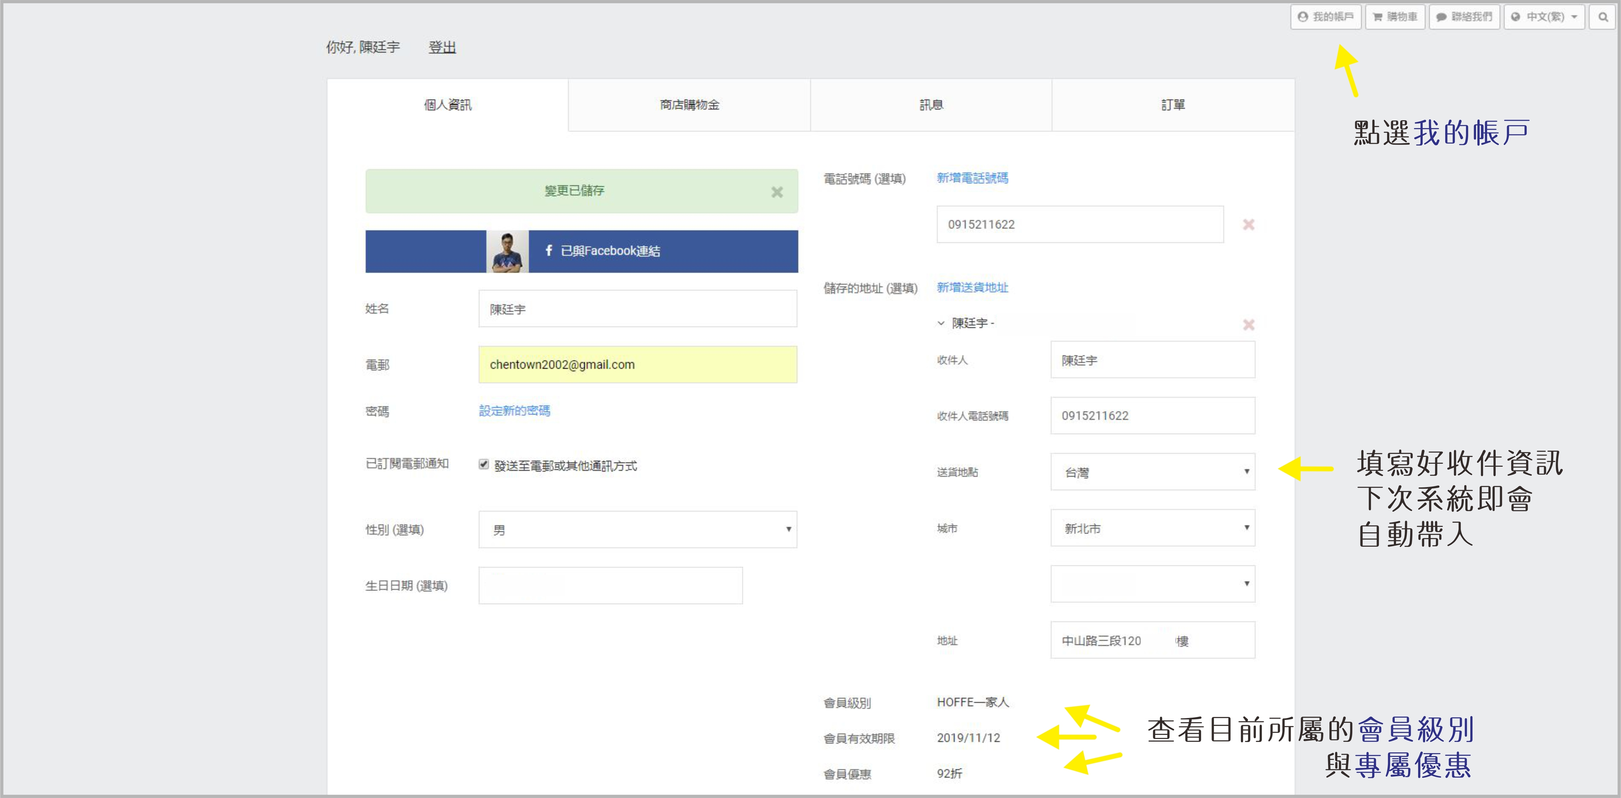The width and height of the screenshot is (1621, 798).
Task: Open the 中文(繁) language dropdown
Action: pos(1544,17)
